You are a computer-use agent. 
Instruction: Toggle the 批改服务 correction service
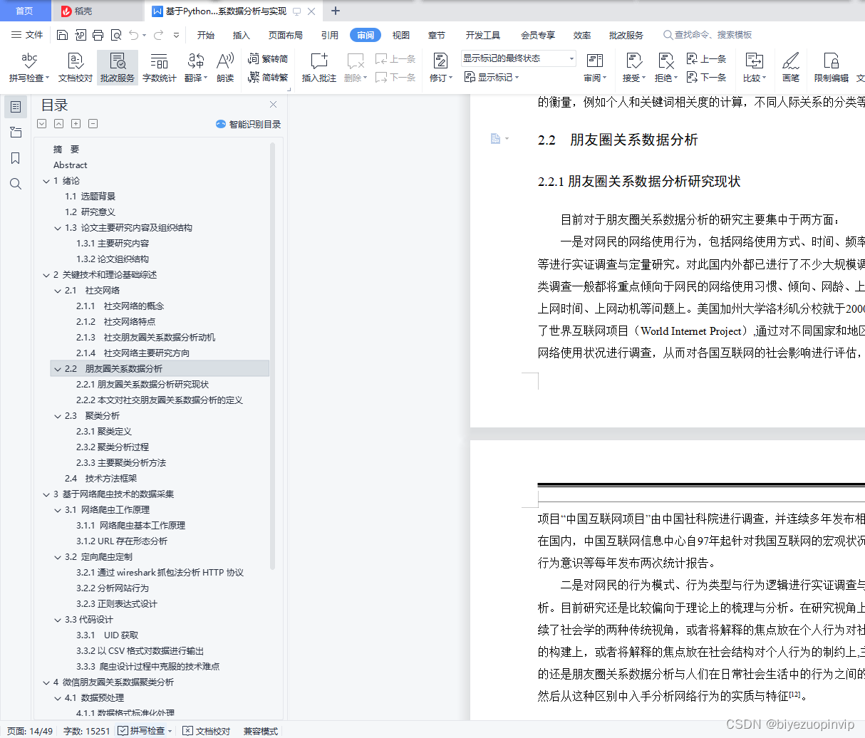pos(118,67)
